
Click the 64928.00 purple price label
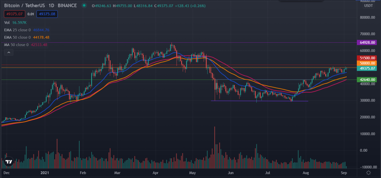coord(367,42)
